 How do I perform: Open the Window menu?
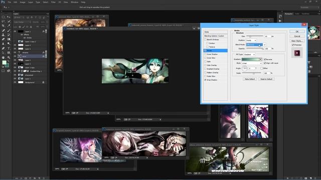pos(74,2)
